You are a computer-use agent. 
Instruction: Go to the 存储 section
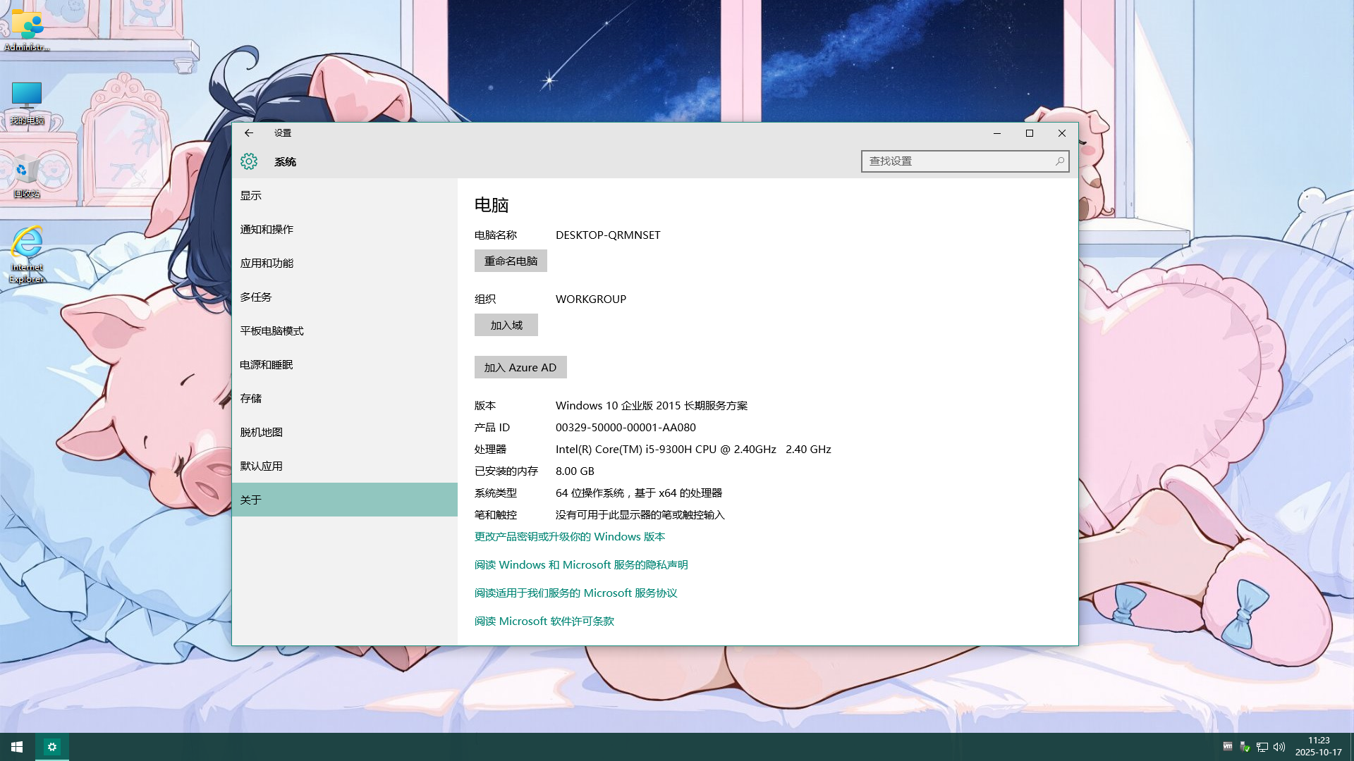(x=251, y=398)
